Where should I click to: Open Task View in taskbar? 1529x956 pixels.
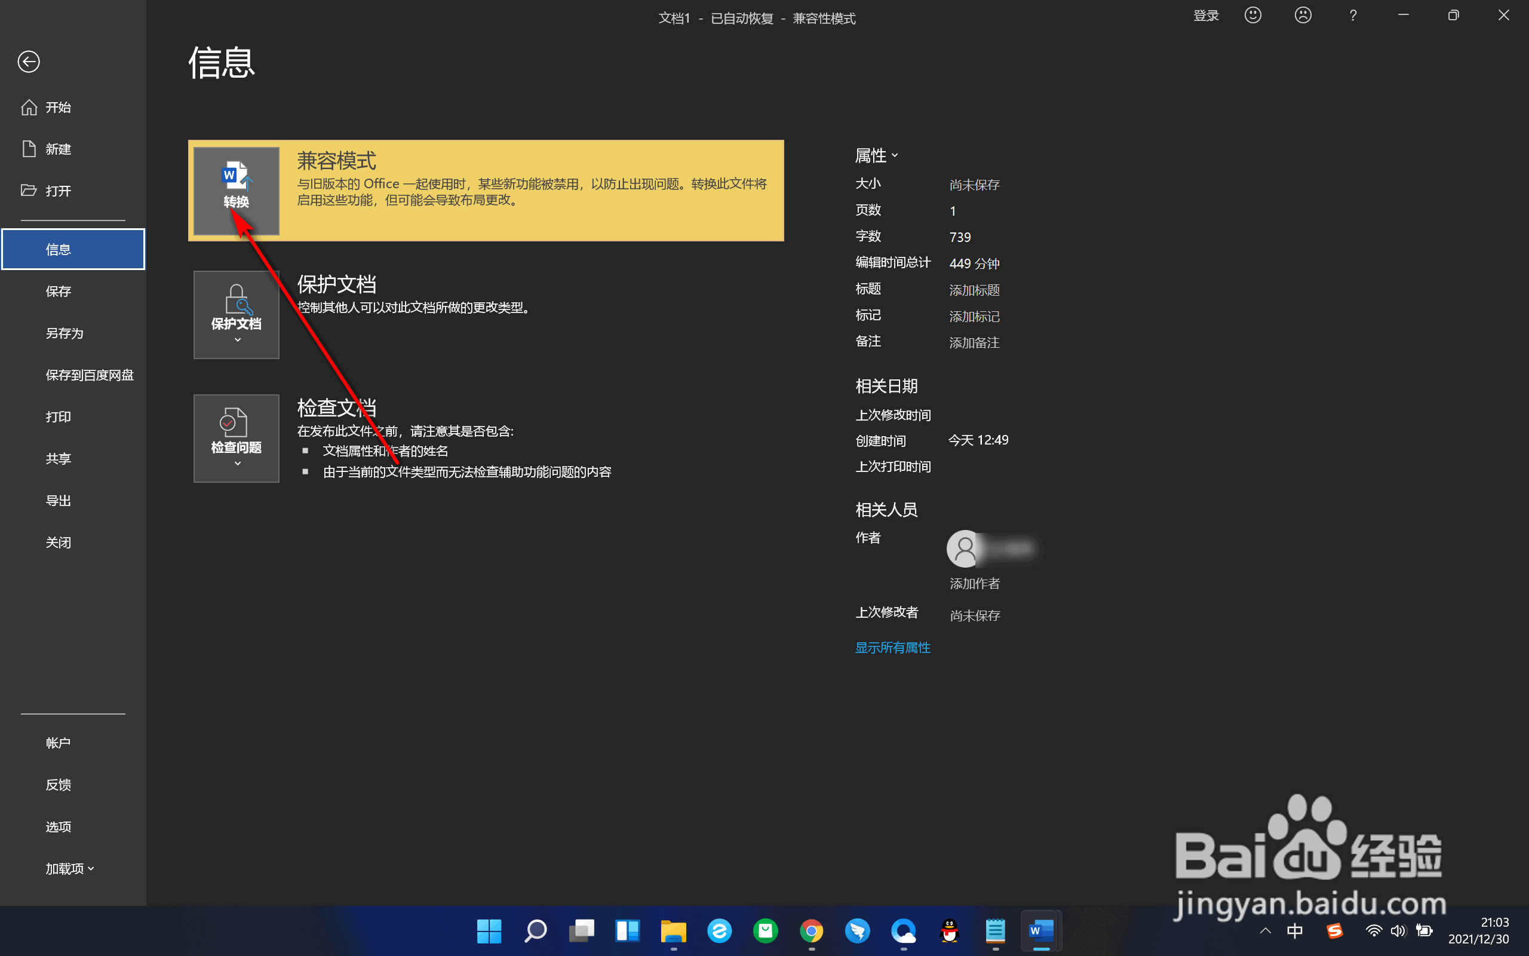tap(581, 931)
